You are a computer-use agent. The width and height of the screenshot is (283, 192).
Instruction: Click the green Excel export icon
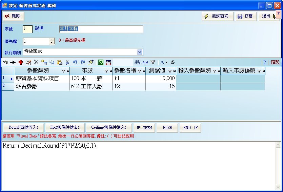tap(100, 62)
